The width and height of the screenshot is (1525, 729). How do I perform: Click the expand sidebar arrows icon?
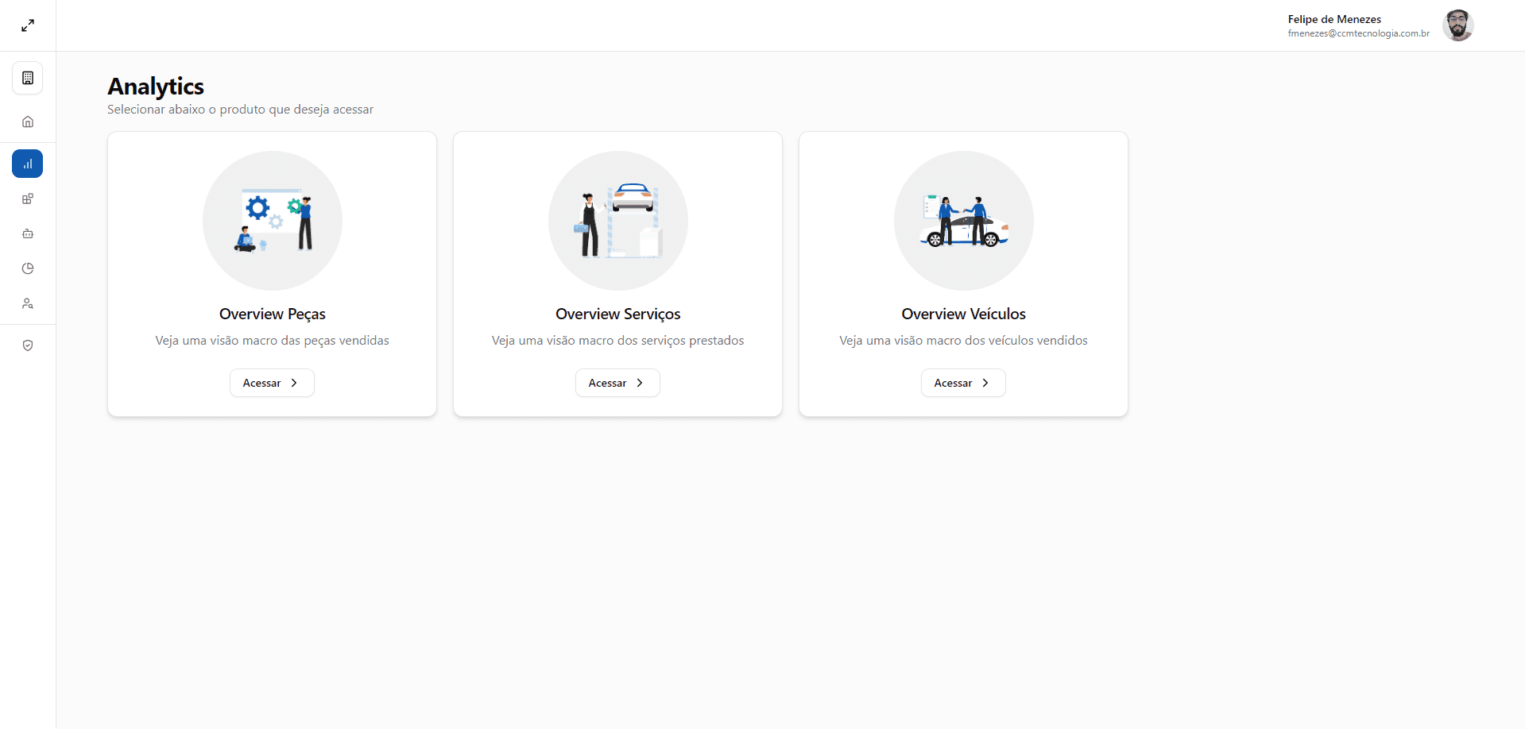coord(28,25)
